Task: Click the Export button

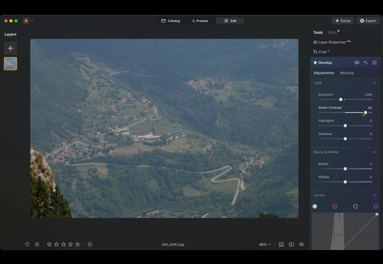Action: click(x=368, y=21)
